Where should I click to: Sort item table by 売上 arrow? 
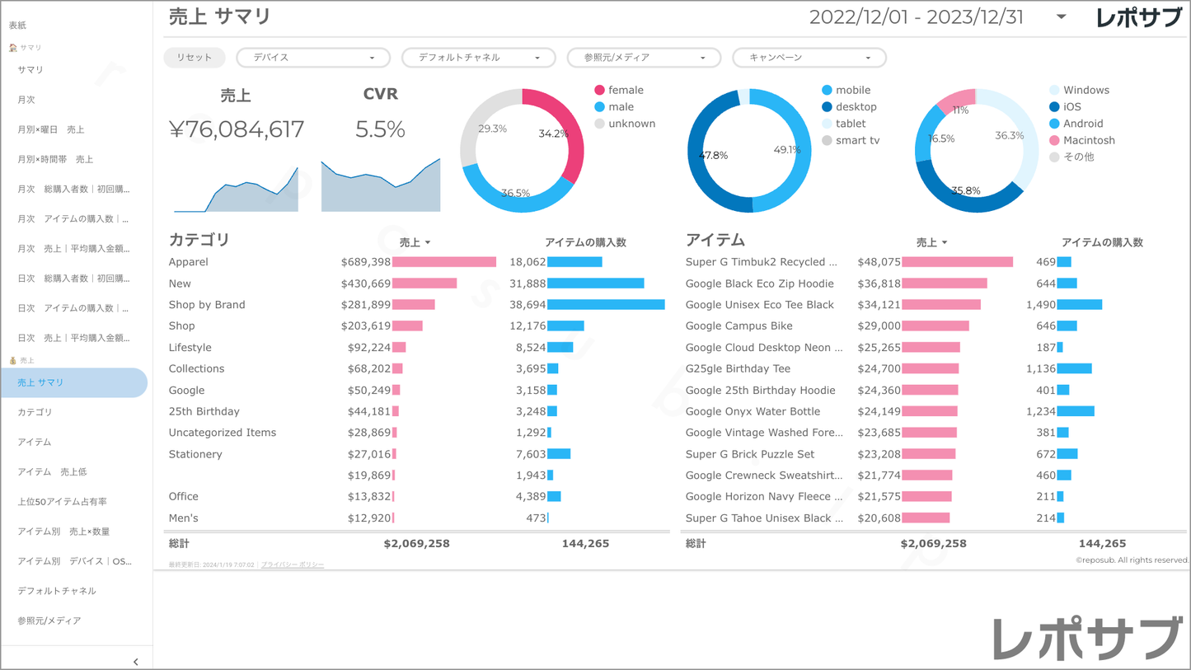click(x=945, y=243)
